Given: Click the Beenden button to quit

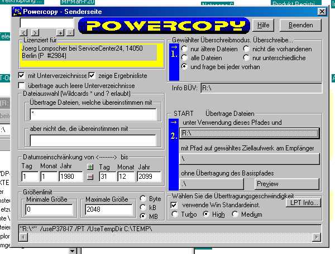Looking at the screenshot, I should pyautogui.click(x=300, y=25).
